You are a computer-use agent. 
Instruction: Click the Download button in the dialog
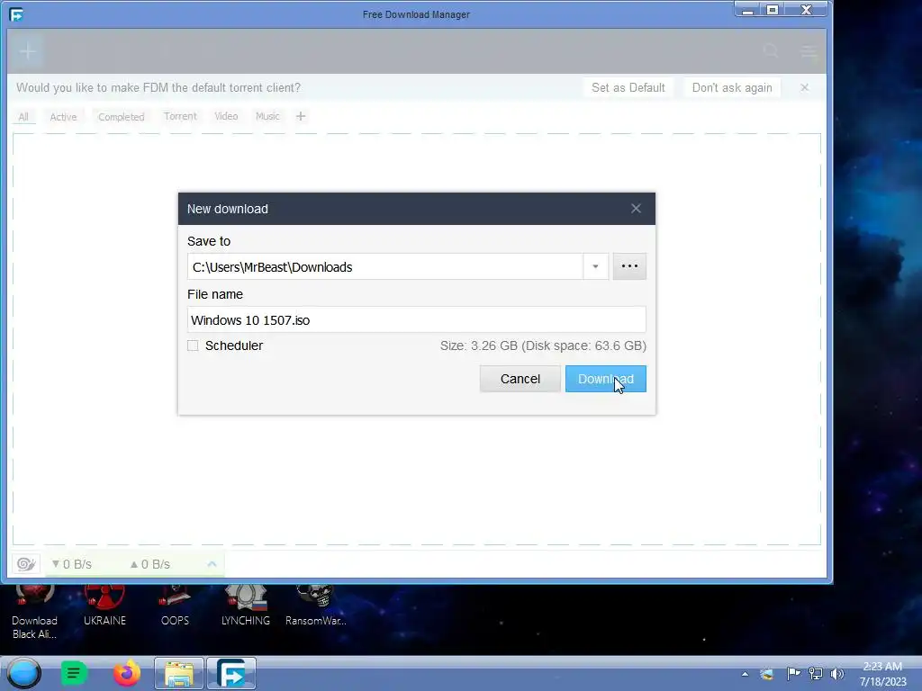pyautogui.click(x=605, y=379)
